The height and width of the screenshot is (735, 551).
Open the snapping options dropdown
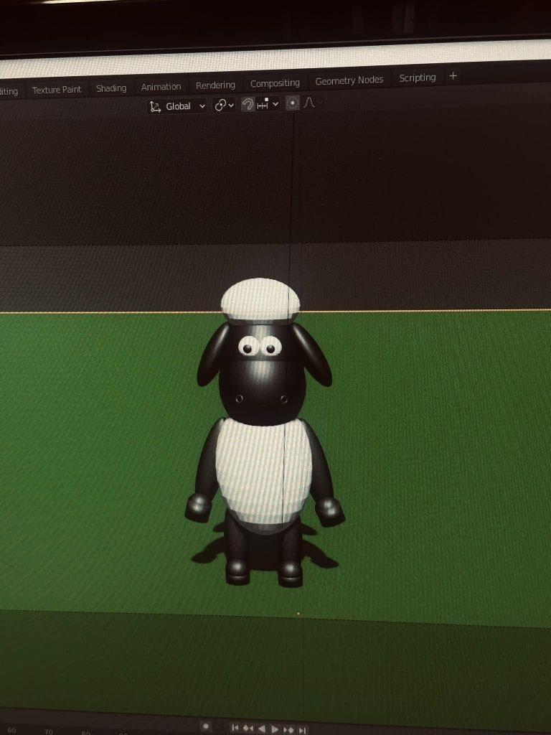pos(268,103)
